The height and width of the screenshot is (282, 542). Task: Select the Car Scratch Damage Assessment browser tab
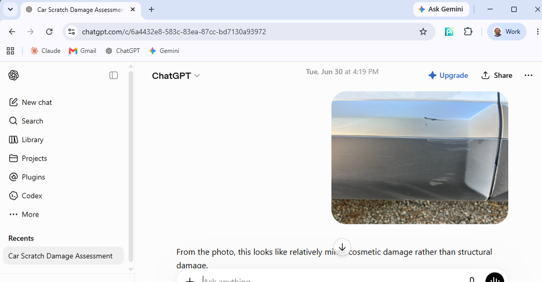(80, 10)
